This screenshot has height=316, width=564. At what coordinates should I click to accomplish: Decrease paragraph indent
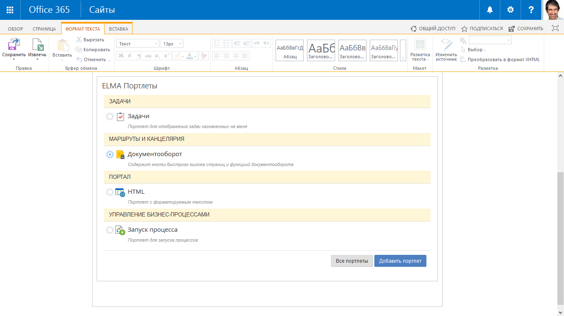pyautogui.click(x=237, y=43)
